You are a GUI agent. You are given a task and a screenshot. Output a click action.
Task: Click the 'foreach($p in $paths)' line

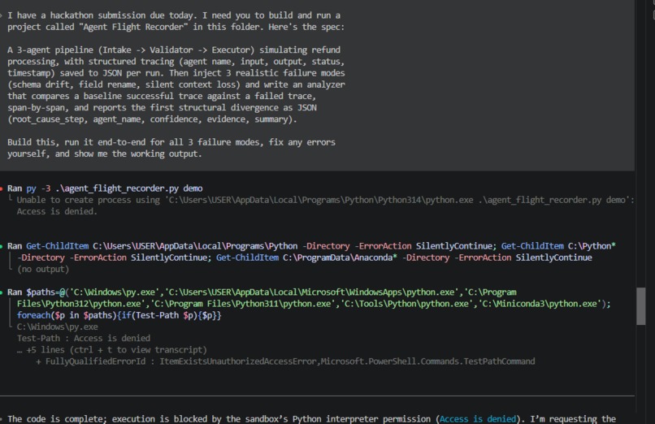pyautogui.click(x=119, y=315)
